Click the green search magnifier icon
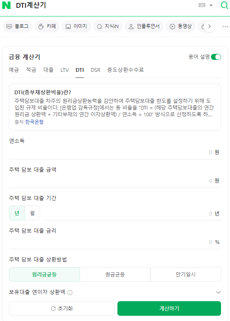Screen dimensions: 230x321 click(x=224, y=5)
